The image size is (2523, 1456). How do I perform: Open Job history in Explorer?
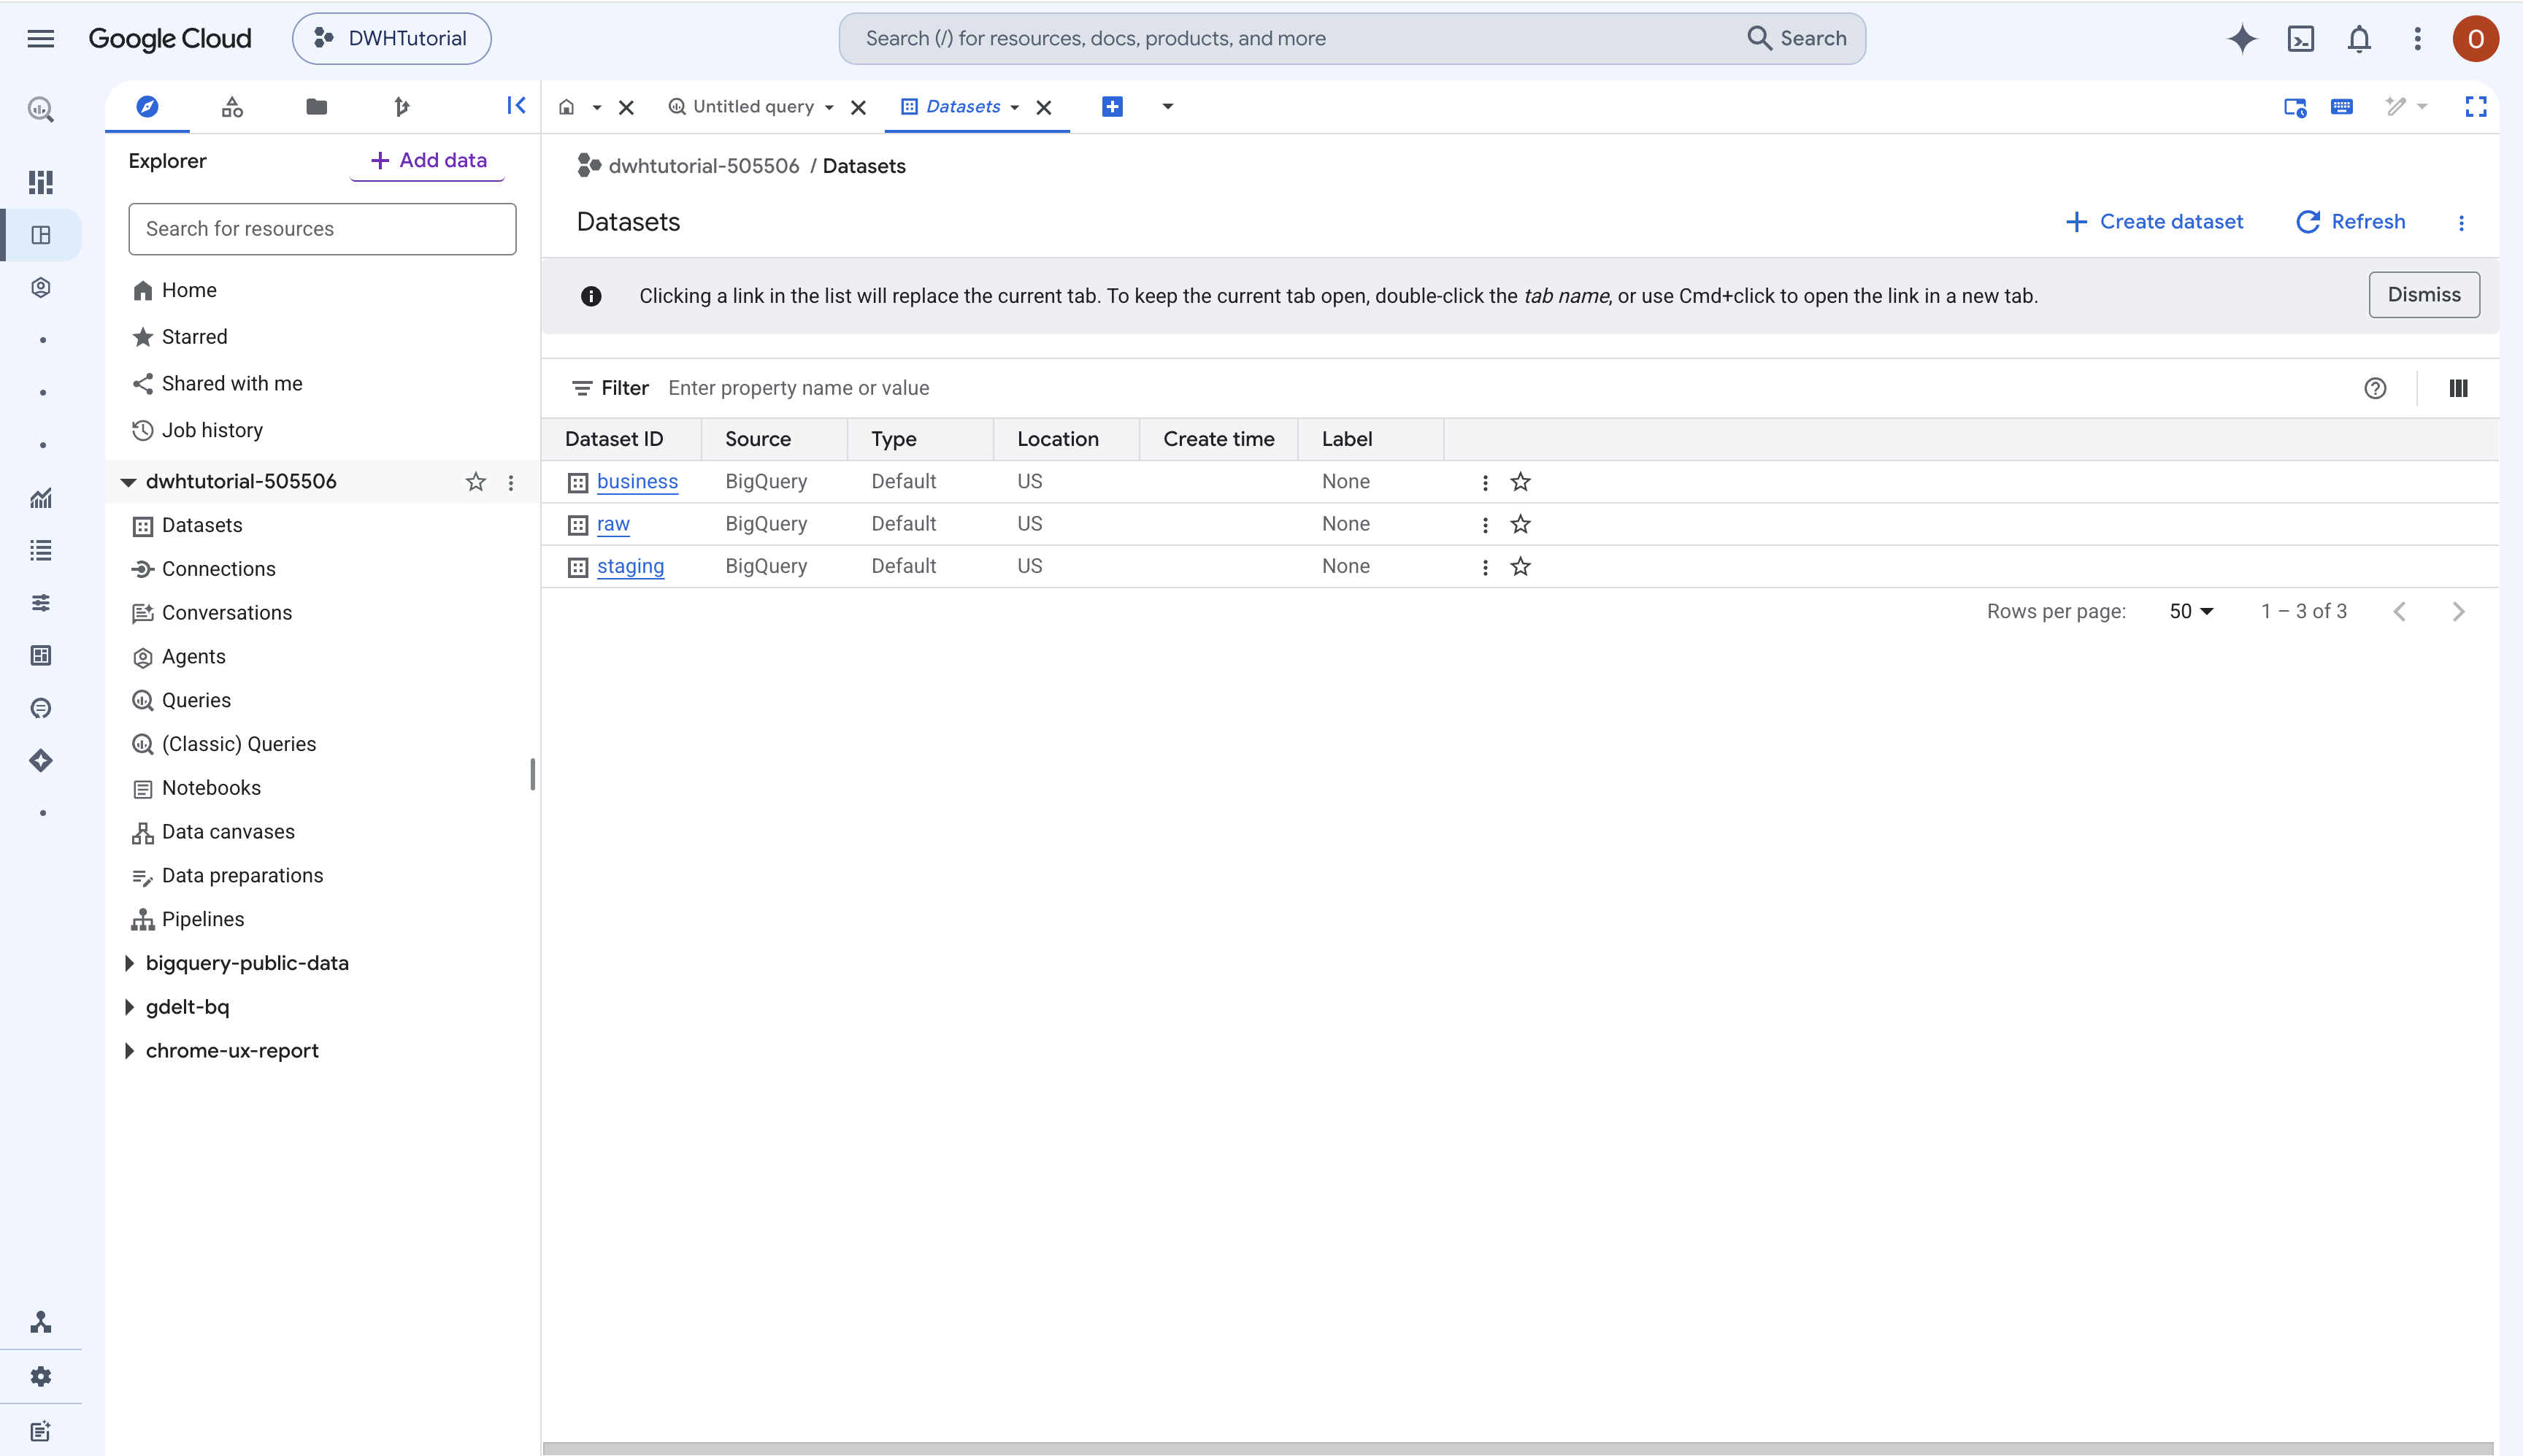(212, 430)
